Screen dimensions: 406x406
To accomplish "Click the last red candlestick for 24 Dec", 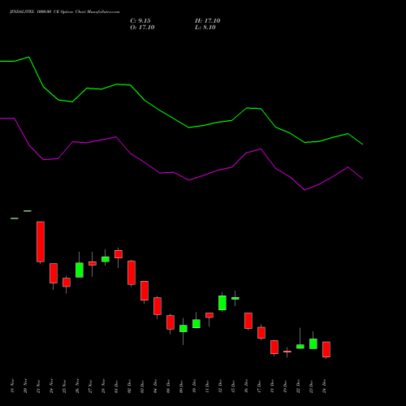I will click(x=326, y=349).
